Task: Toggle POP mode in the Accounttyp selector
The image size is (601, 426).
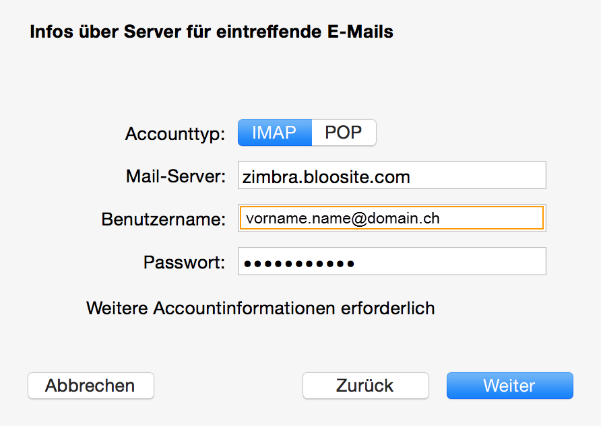Action: point(344,133)
